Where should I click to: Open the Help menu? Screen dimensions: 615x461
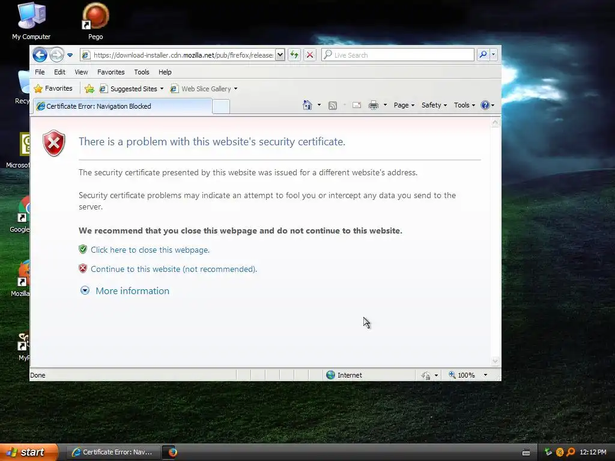165,72
